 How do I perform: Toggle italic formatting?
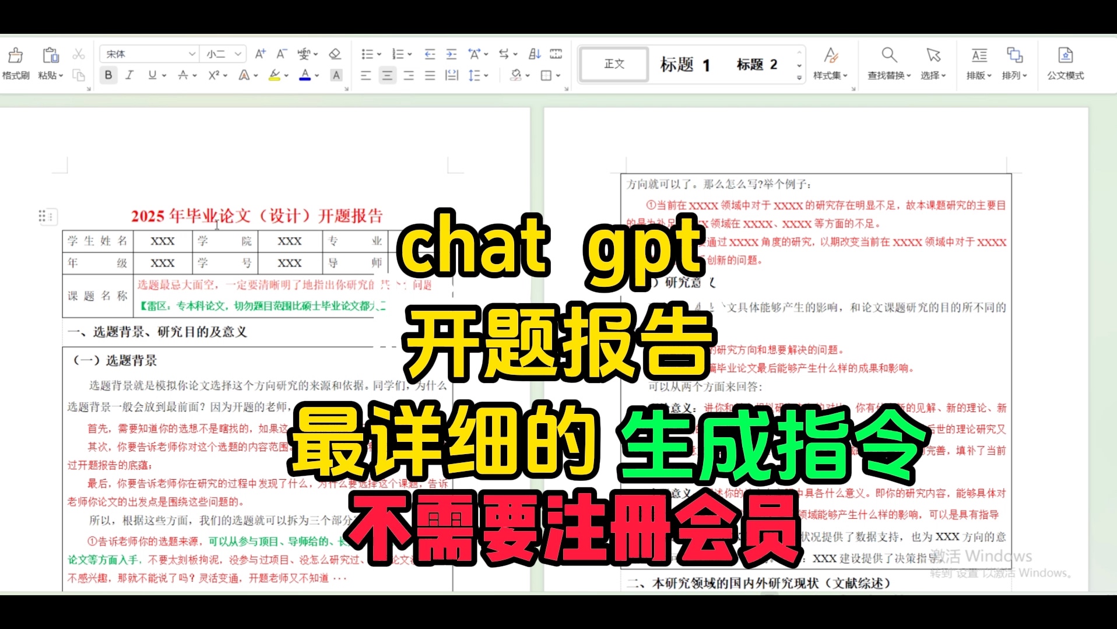[129, 75]
